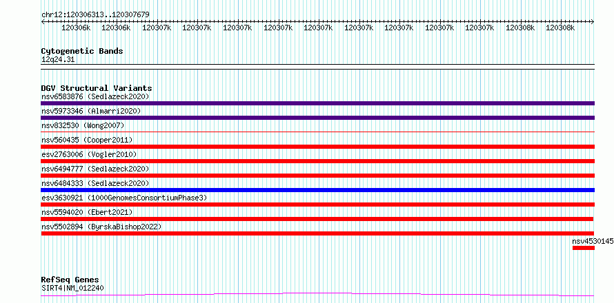Click the Cytogenetic Bands track title

click(x=82, y=51)
